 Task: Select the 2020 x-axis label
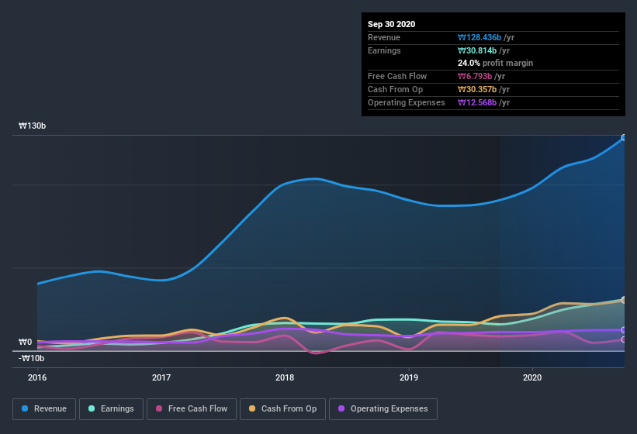click(x=532, y=377)
